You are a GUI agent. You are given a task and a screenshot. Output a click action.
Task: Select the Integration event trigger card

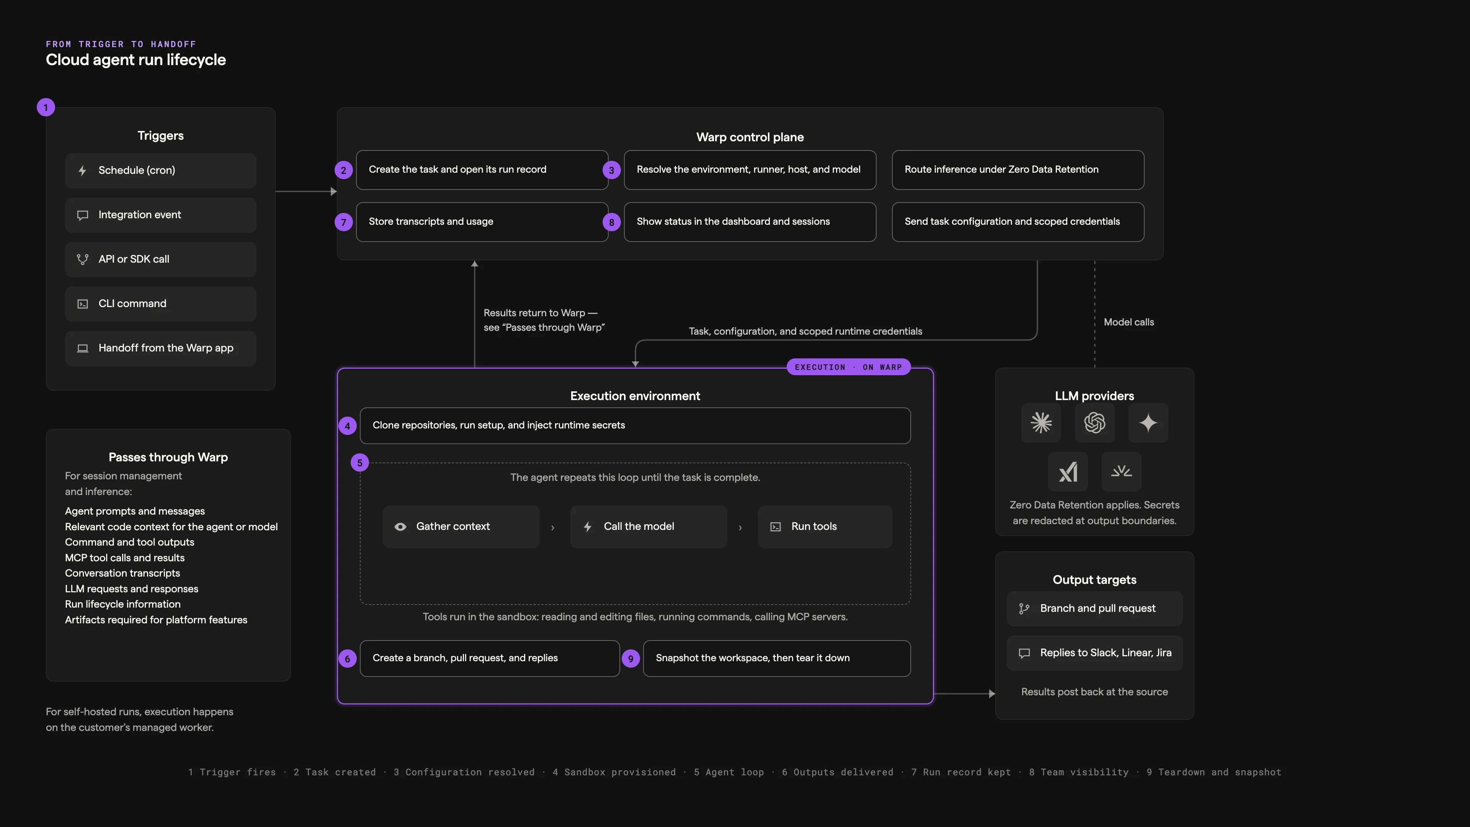pos(160,215)
